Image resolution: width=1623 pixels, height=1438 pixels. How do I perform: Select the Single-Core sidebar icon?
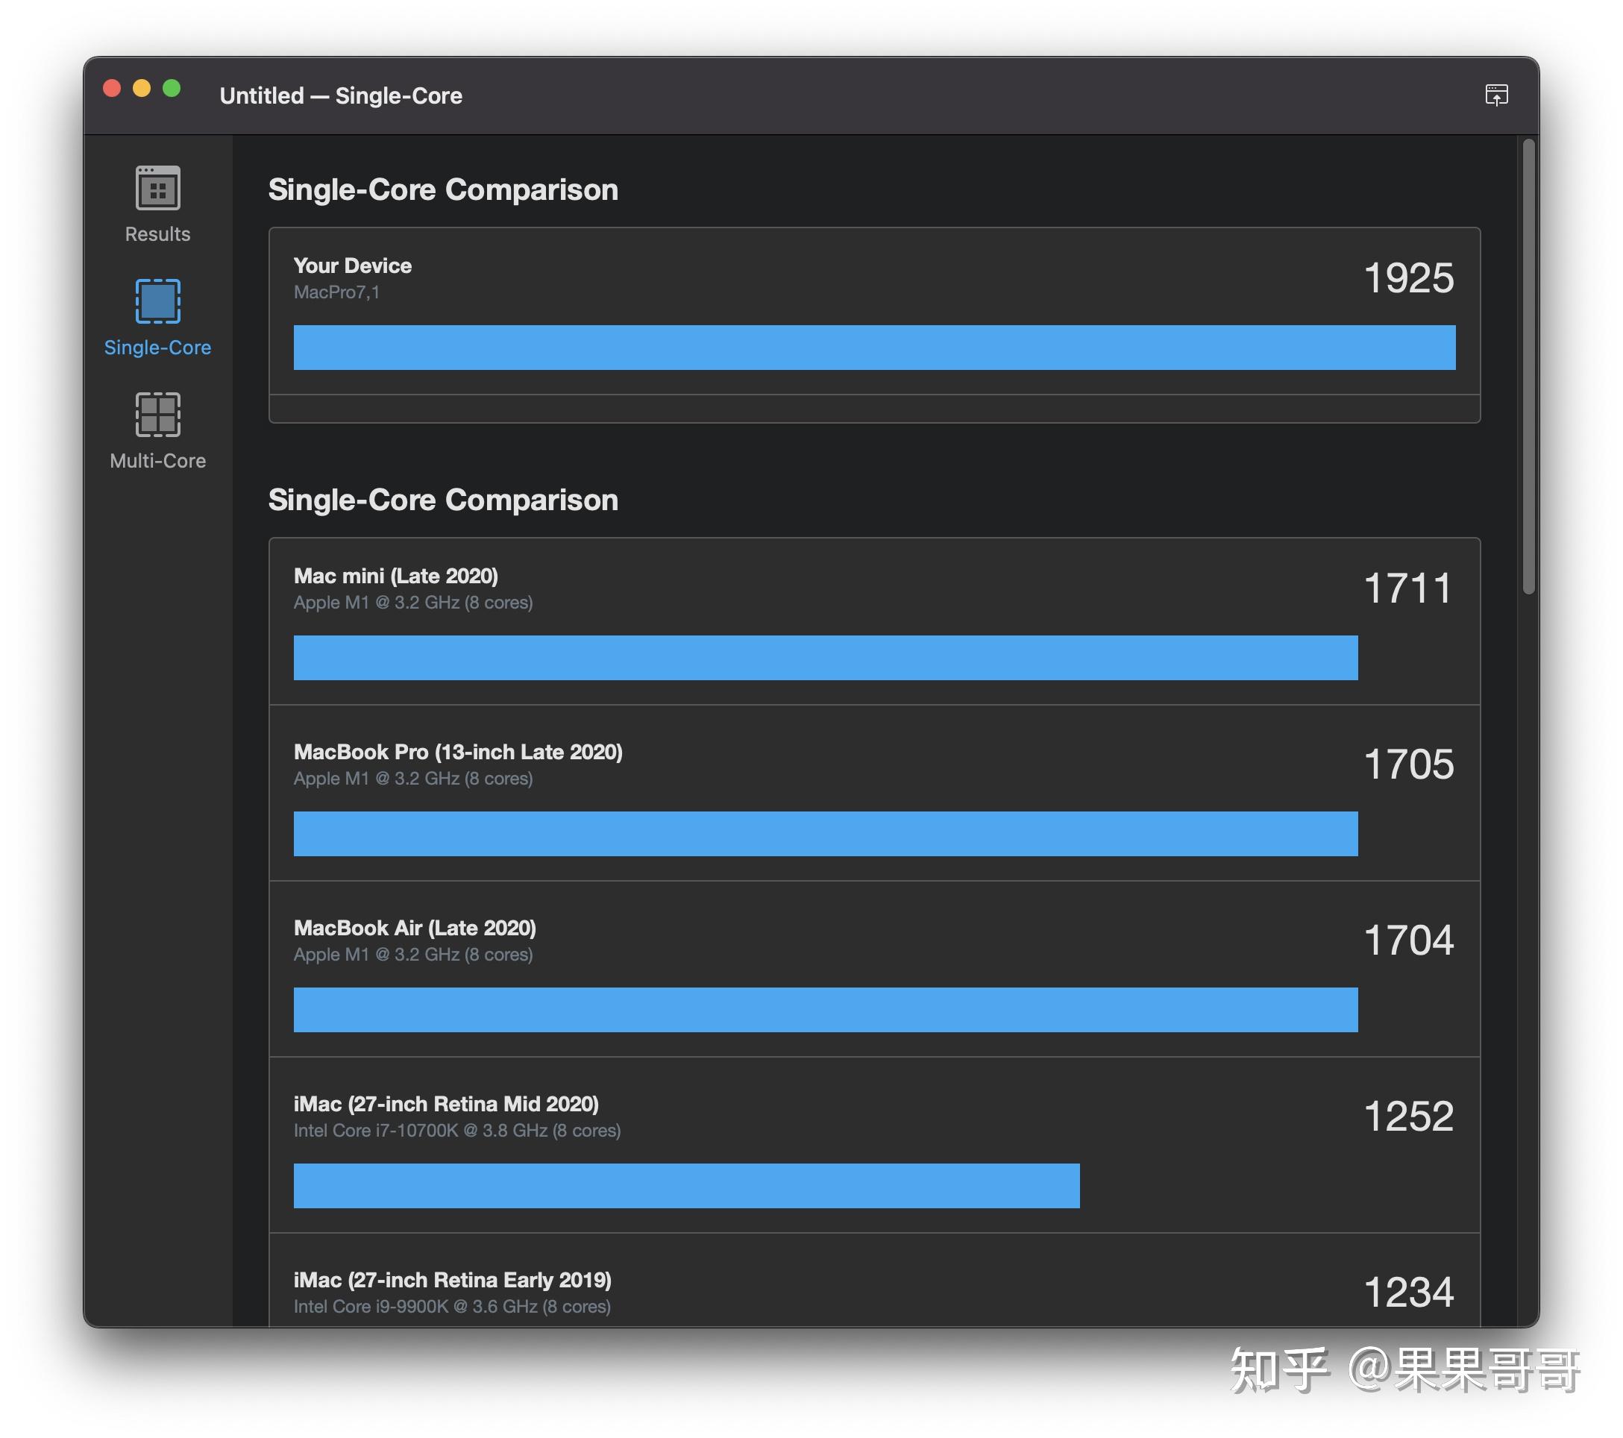click(x=157, y=301)
